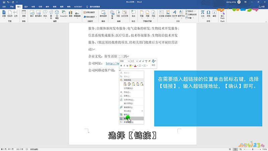Open the Shapes (形状) gallery
Viewport: 268px width, 151px height.
45,14
